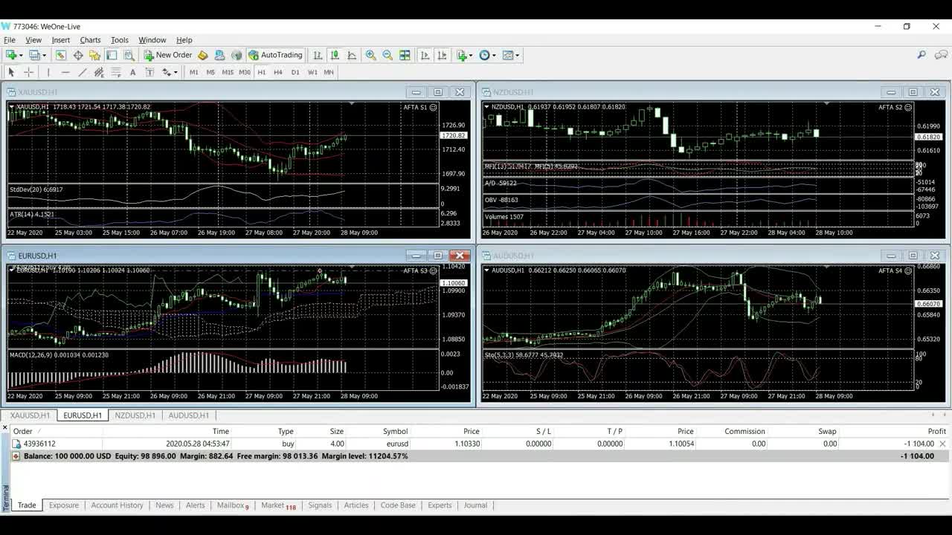
Task: Click the people community icon near AutoTrading
Action: click(219, 55)
